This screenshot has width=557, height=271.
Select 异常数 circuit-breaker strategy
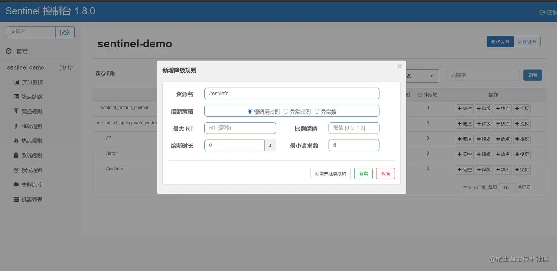[317, 111]
